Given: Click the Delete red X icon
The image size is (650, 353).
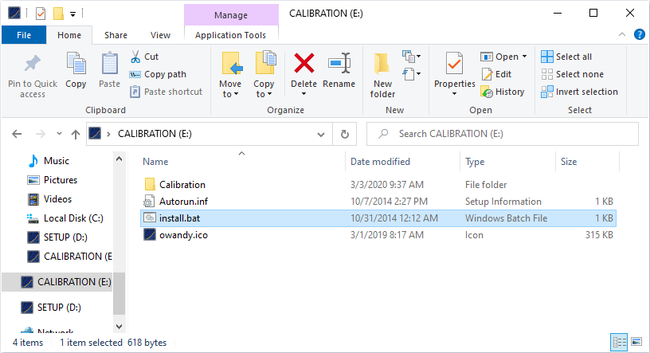Looking at the screenshot, I should [303, 64].
